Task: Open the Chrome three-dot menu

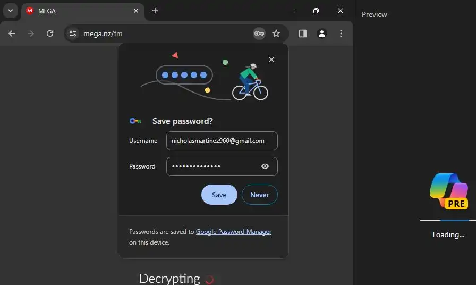Action: tap(341, 33)
